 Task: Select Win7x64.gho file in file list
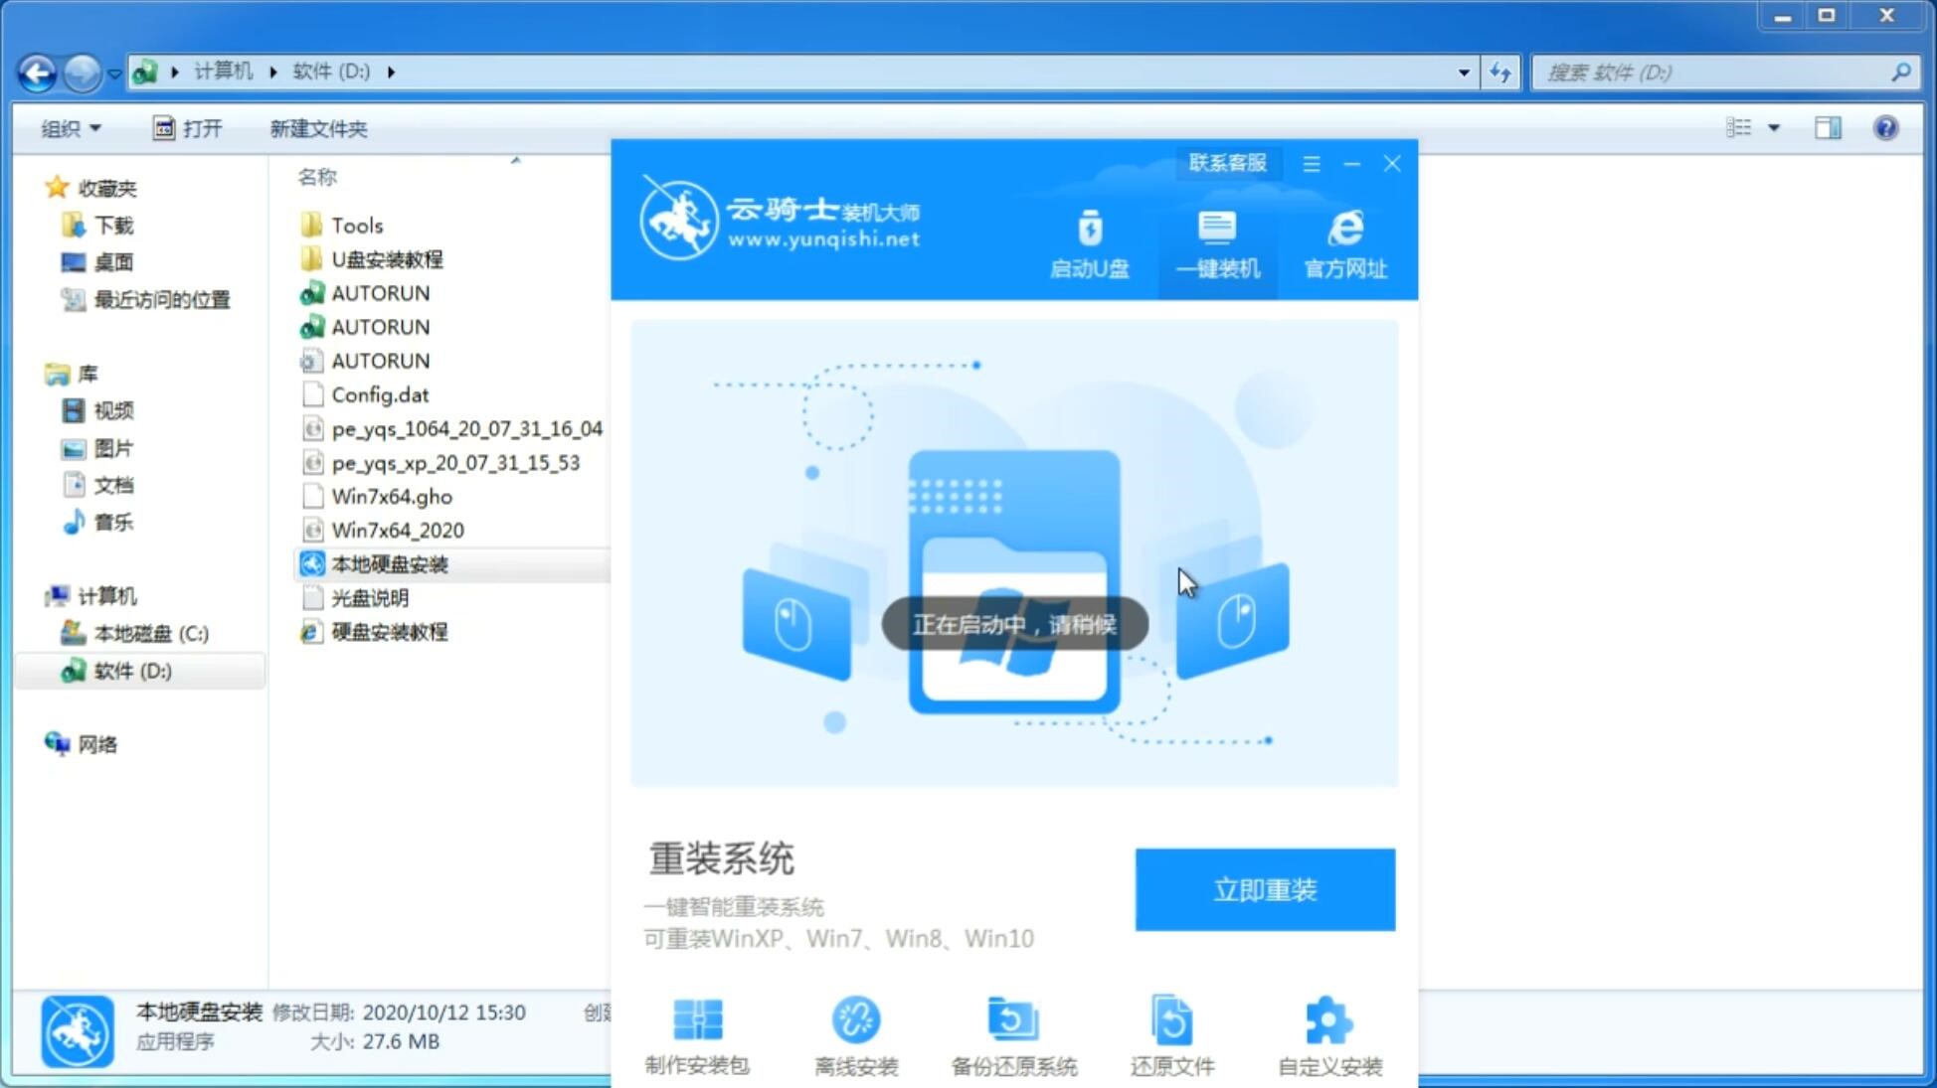pyautogui.click(x=393, y=496)
